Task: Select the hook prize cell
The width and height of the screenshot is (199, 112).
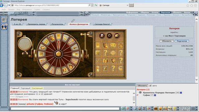Action: [98, 61]
